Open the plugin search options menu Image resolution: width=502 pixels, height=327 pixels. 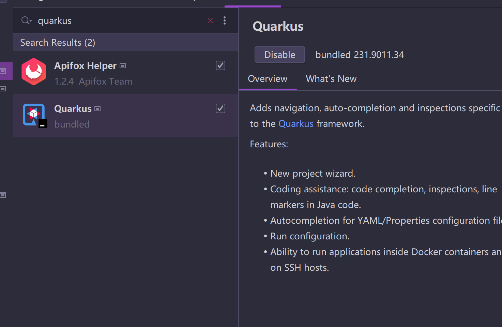[x=225, y=20]
